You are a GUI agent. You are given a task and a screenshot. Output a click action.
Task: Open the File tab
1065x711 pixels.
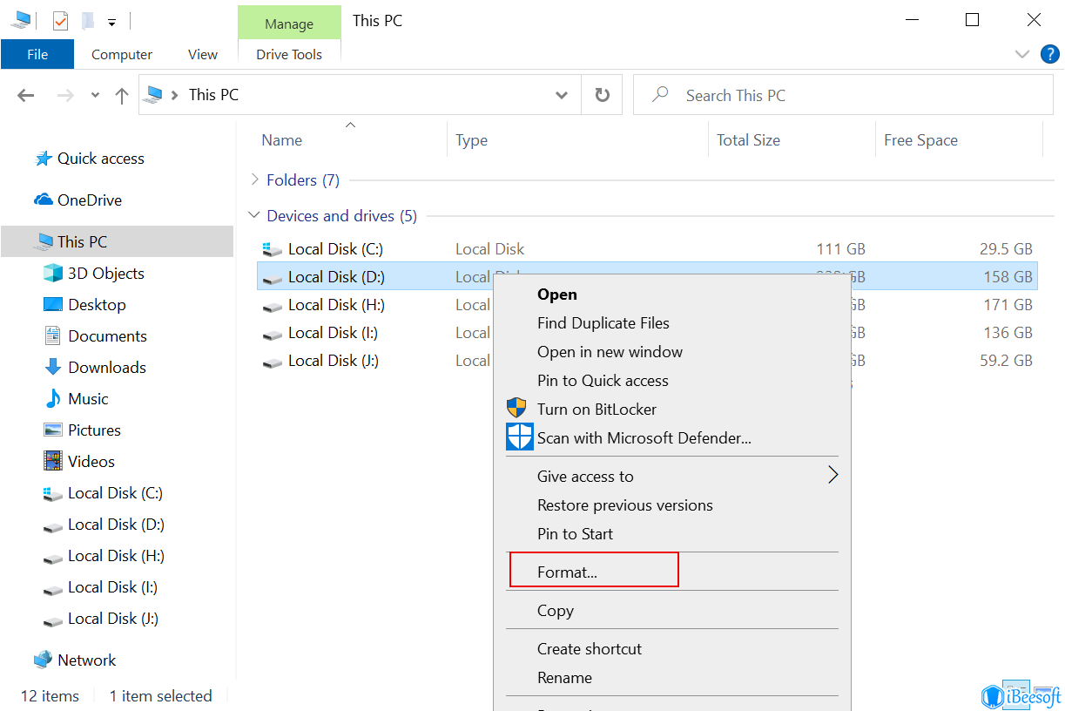[x=37, y=54]
